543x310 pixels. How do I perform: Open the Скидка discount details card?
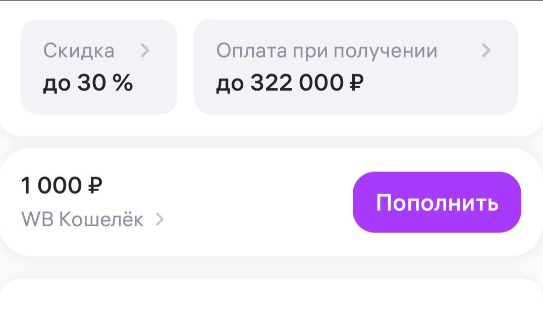click(98, 66)
